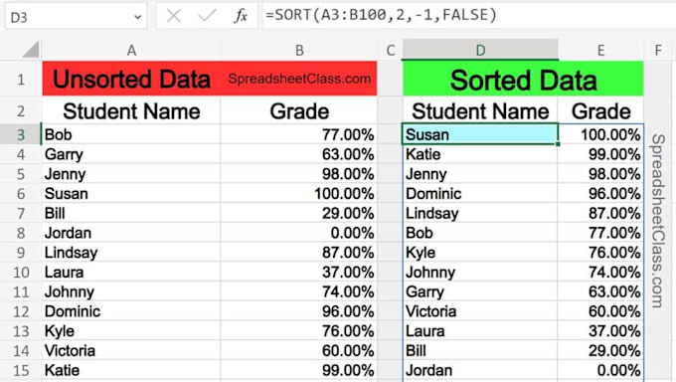Select cell A8 containing Jordan
The image size is (676, 382).
tap(131, 233)
